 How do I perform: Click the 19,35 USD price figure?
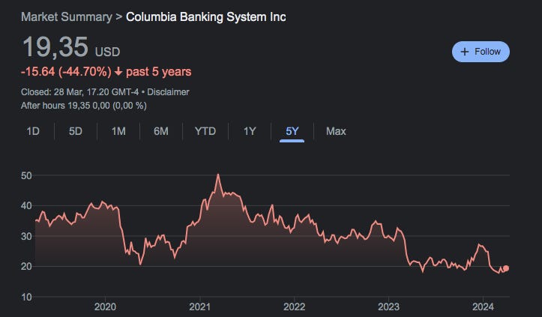point(71,47)
